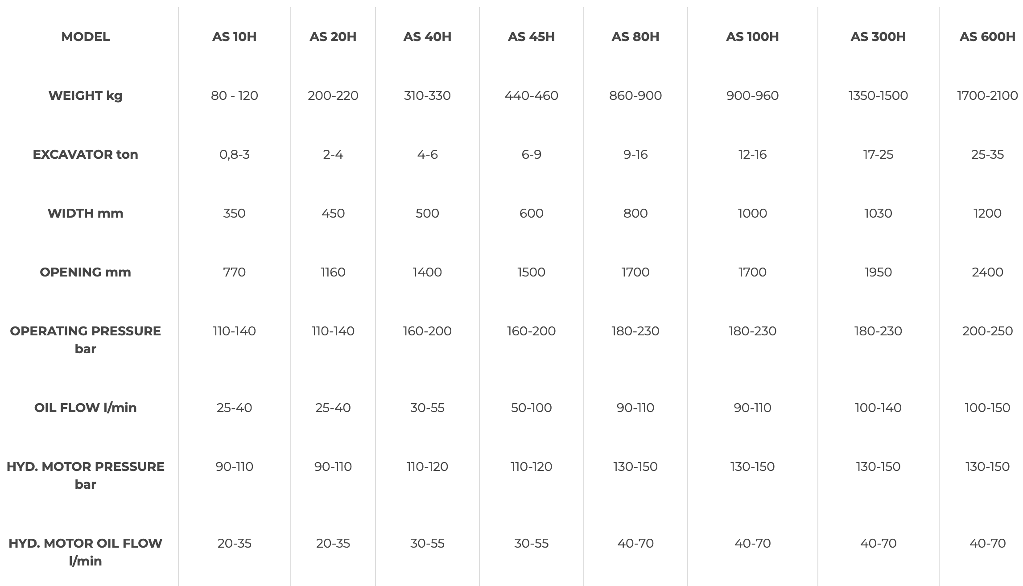
Task: Click the 1350-1500 weight value
Action: pos(878,95)
